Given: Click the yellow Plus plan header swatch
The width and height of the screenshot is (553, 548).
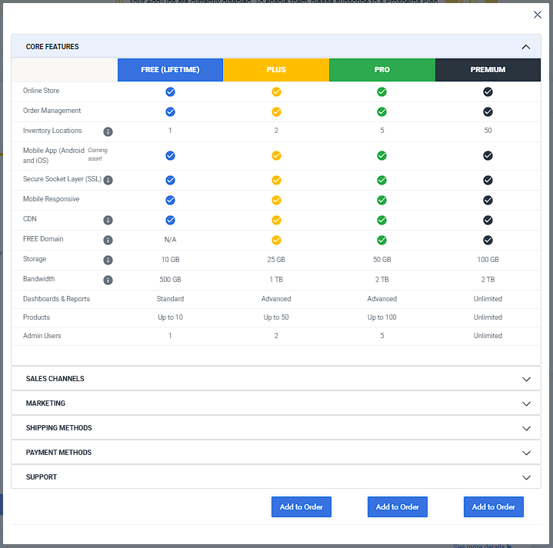Looking at the screenshot, I should pos(276,70).
